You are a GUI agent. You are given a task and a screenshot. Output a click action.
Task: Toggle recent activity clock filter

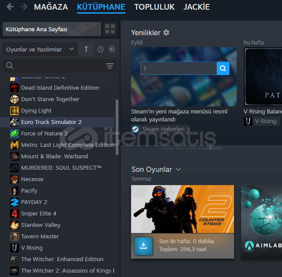tap(100, 49)
